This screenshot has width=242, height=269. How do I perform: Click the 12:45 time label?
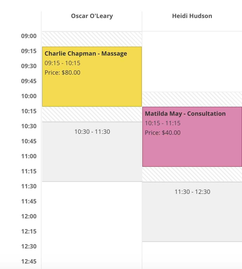click(x=29, y=261)
